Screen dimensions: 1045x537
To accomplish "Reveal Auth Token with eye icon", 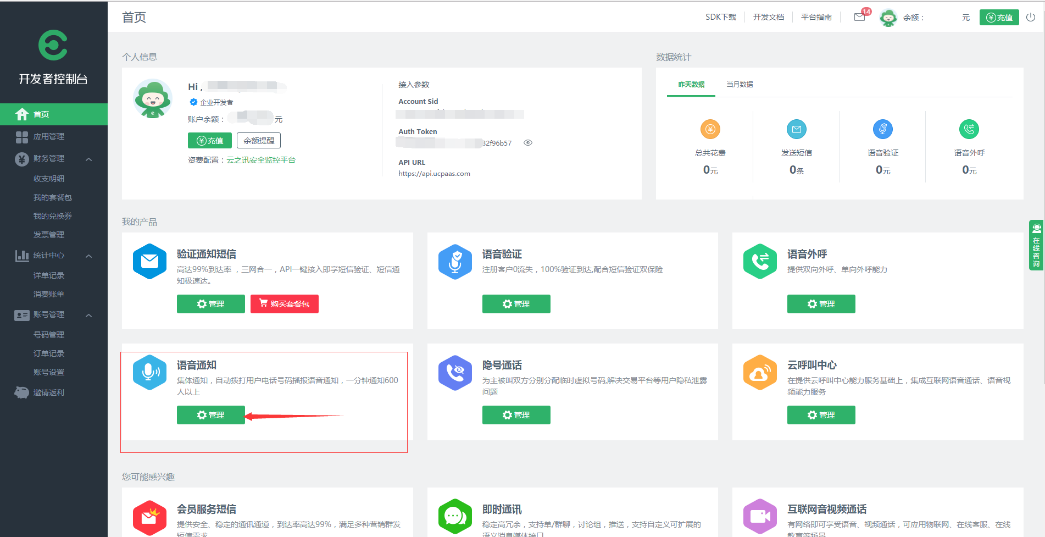I will pyautogui.click(x=528, y=143).
